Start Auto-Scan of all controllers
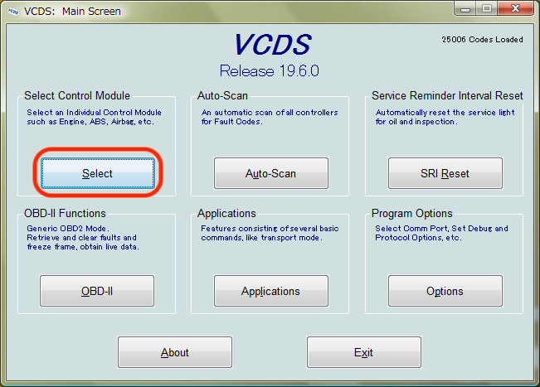The image size is (540, 387). [x=271, y=173]
